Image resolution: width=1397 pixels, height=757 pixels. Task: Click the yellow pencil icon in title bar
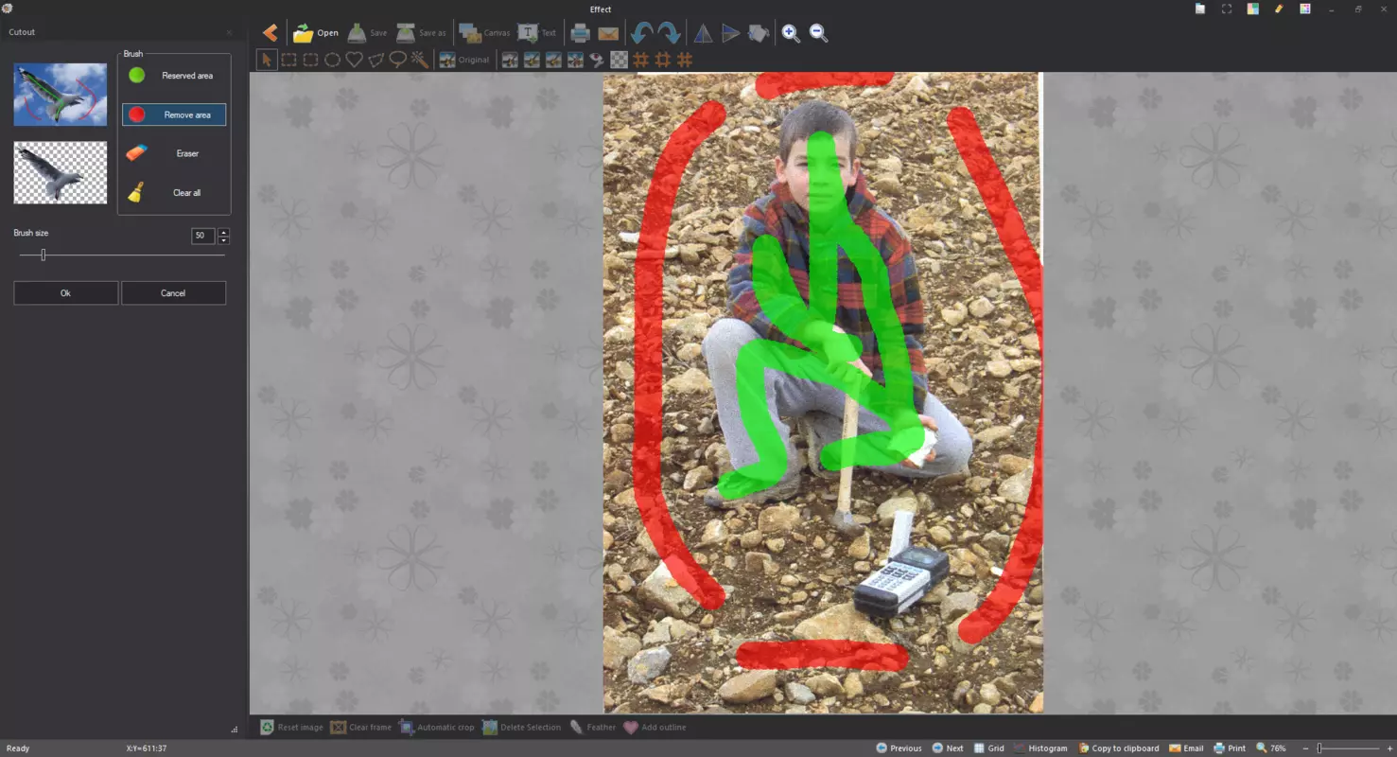click(1279, 9)
